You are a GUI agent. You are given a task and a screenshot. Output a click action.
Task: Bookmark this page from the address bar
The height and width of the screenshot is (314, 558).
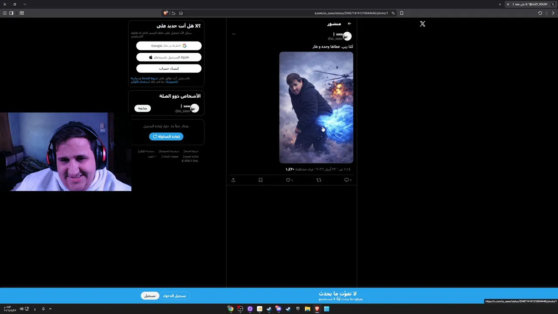401,13
